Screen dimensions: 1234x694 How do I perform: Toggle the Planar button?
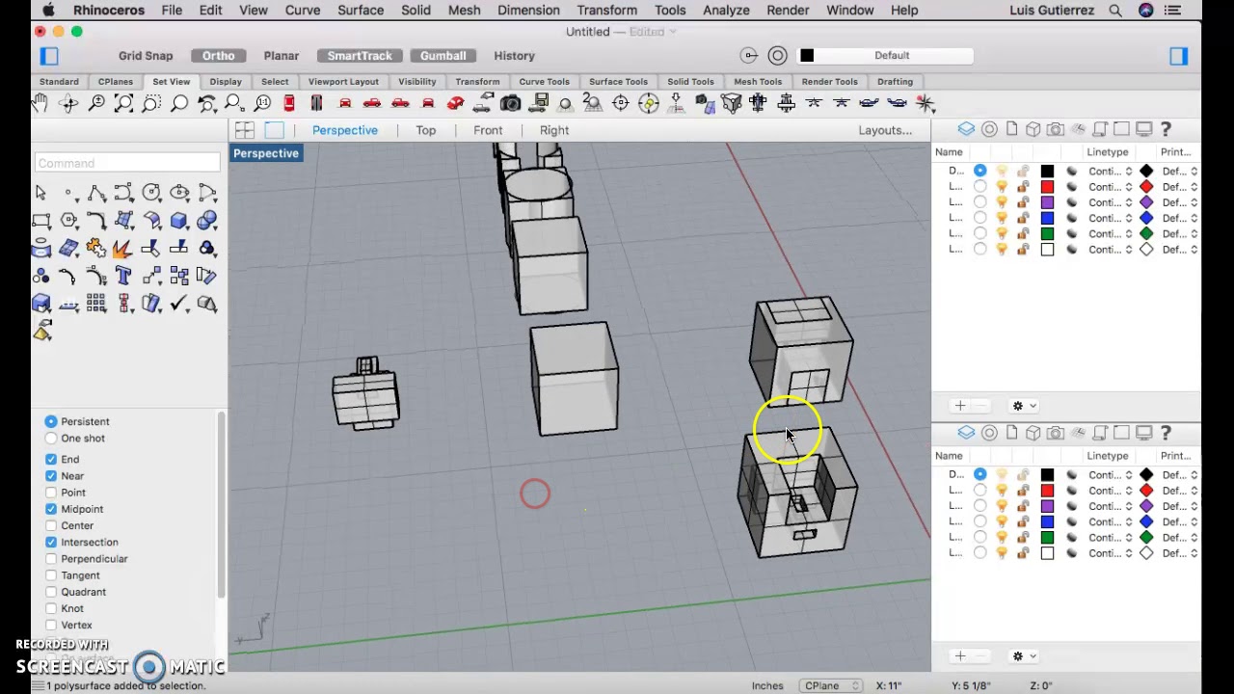coord(282,56)
